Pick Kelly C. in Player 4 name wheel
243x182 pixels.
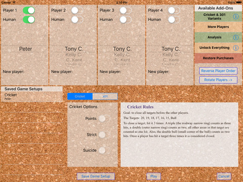point(171,55)
